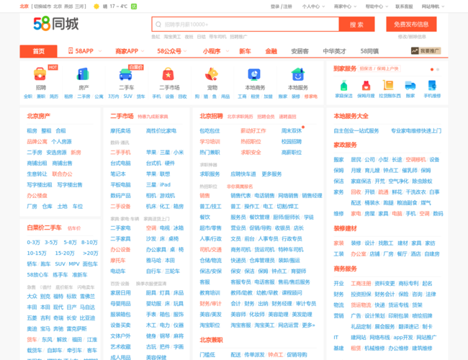The width and height of the screenshot is (468, 360).
Task: Click the 修改/删除信息 link
Action: pos(412,37)
